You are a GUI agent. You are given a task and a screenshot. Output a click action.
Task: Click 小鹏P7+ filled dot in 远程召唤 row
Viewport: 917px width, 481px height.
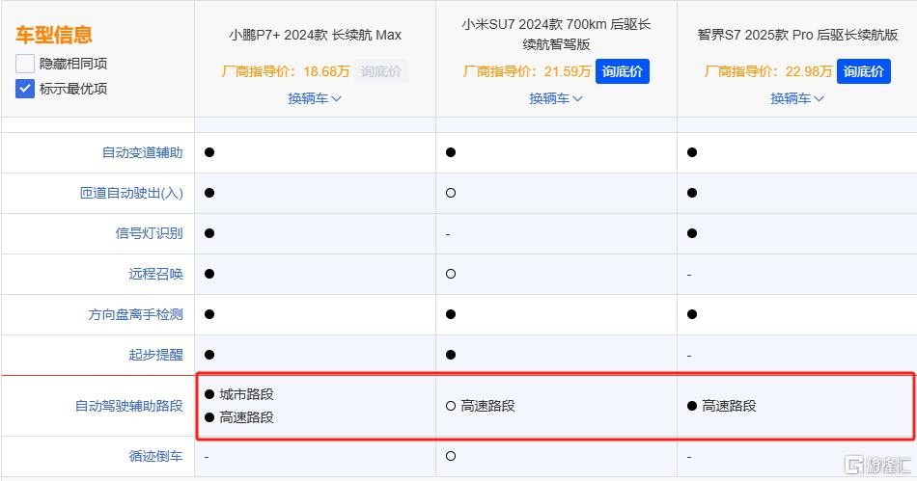pos(209,274)
